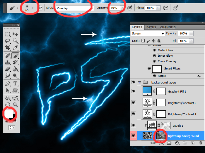
Task: Select the History Brush tool
Action: 15,62
